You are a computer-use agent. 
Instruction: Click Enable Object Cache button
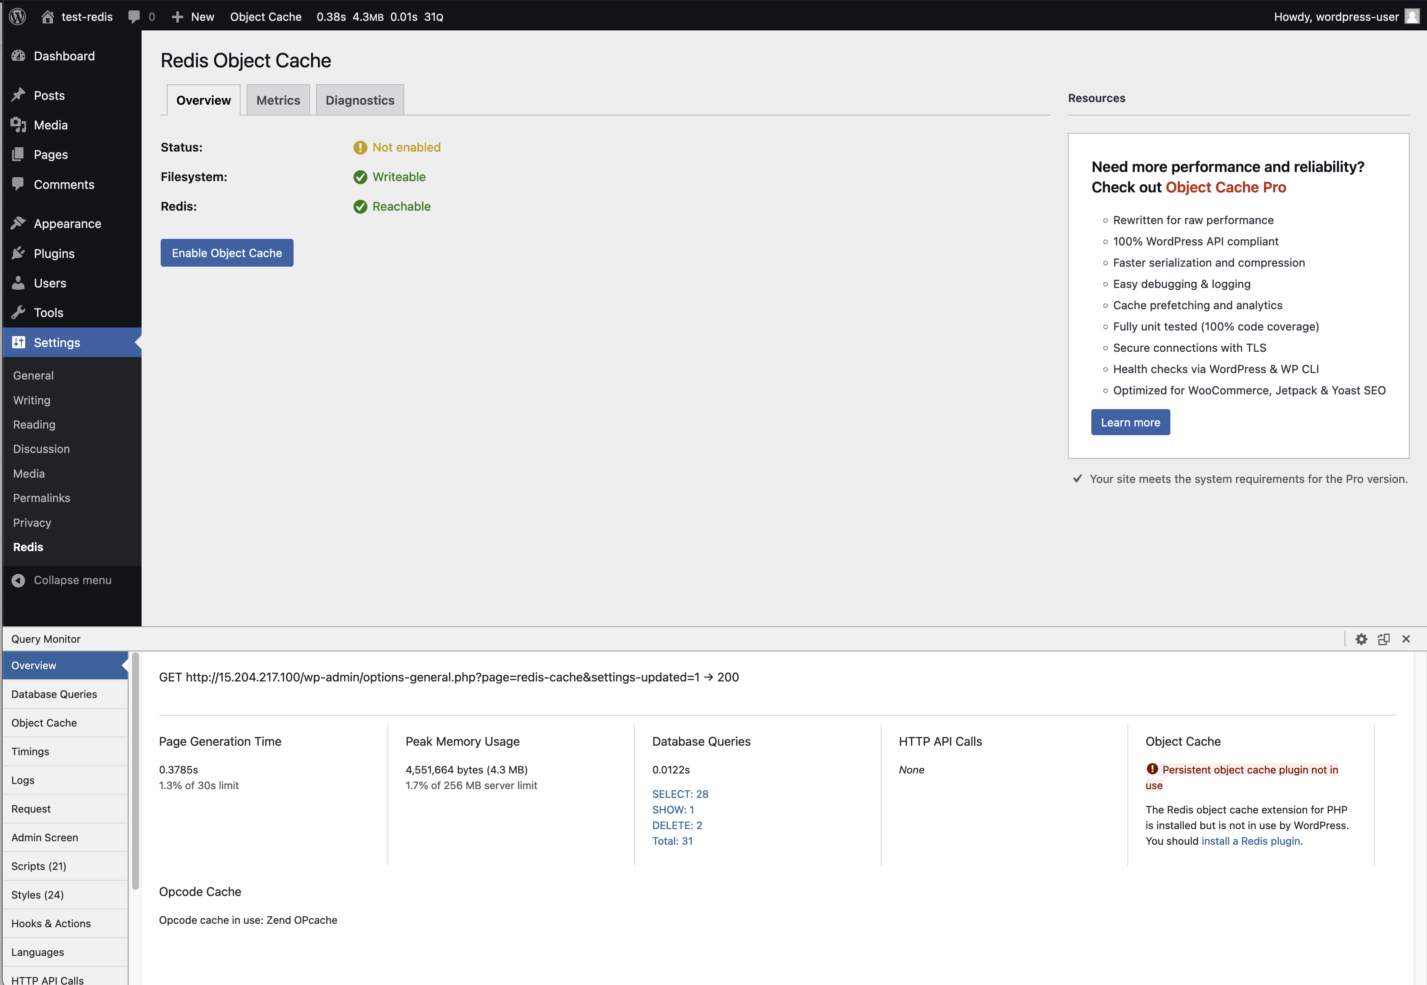(x=227, y=253)
